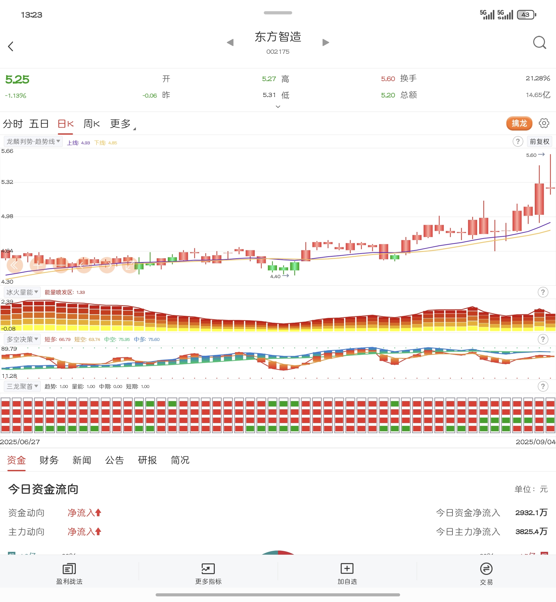
Task: Open the 资金 tab
Action: 16,460
